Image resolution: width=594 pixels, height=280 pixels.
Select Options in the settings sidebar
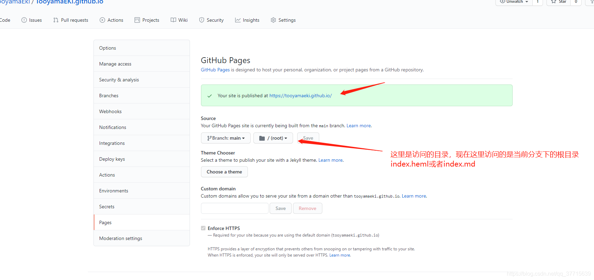point(142,48)
